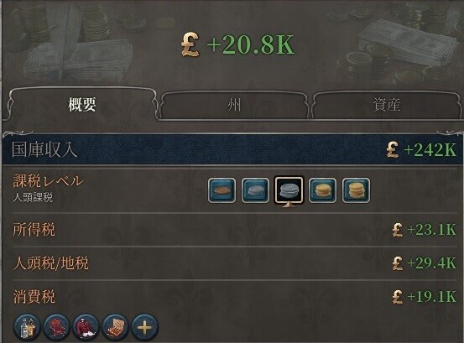Expand the 所得税 row
The height and width of the screenshot is (343, 464).
(x=234, y=230)
